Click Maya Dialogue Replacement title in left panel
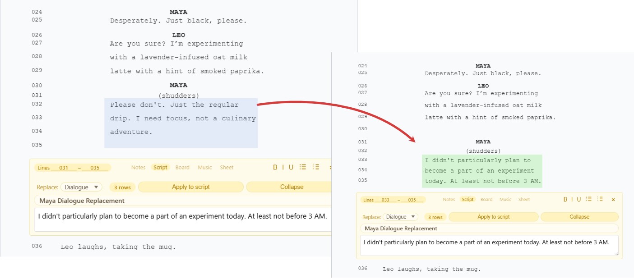634x279 pixels. coord(82,201)
